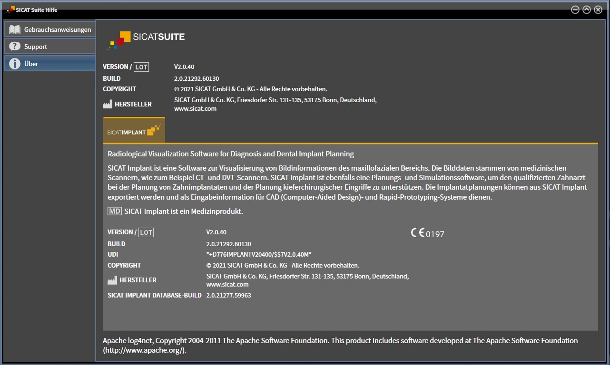Click the MD medical device symbol

click(x=114, y=211)
